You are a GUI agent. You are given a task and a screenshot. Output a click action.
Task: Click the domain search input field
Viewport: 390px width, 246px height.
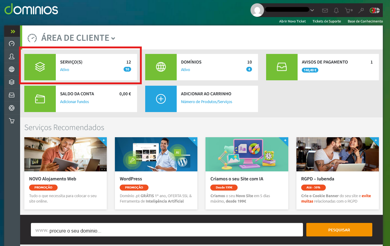click(x=167, y=230)
